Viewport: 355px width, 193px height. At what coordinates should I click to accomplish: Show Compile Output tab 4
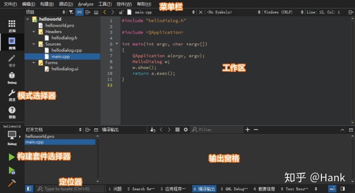point(204,189)
